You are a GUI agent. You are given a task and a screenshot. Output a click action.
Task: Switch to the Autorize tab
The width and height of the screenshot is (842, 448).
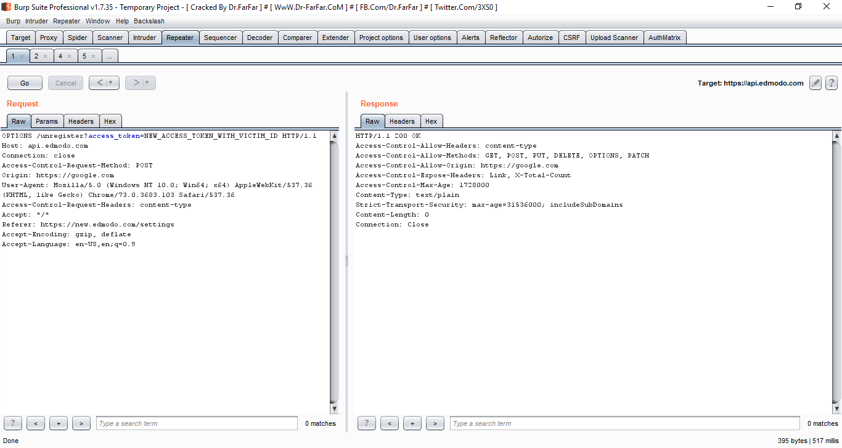coord(541,38)
